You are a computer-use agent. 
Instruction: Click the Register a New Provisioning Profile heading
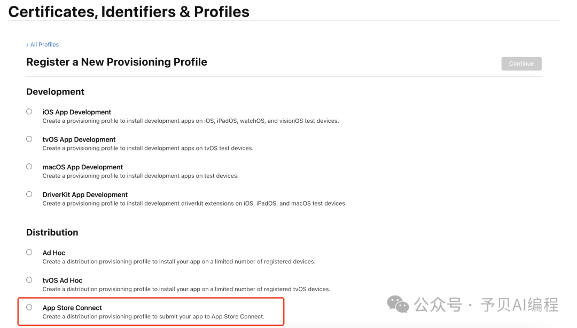(116, 62)
